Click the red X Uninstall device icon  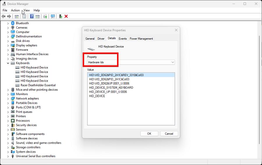point(66,16)
